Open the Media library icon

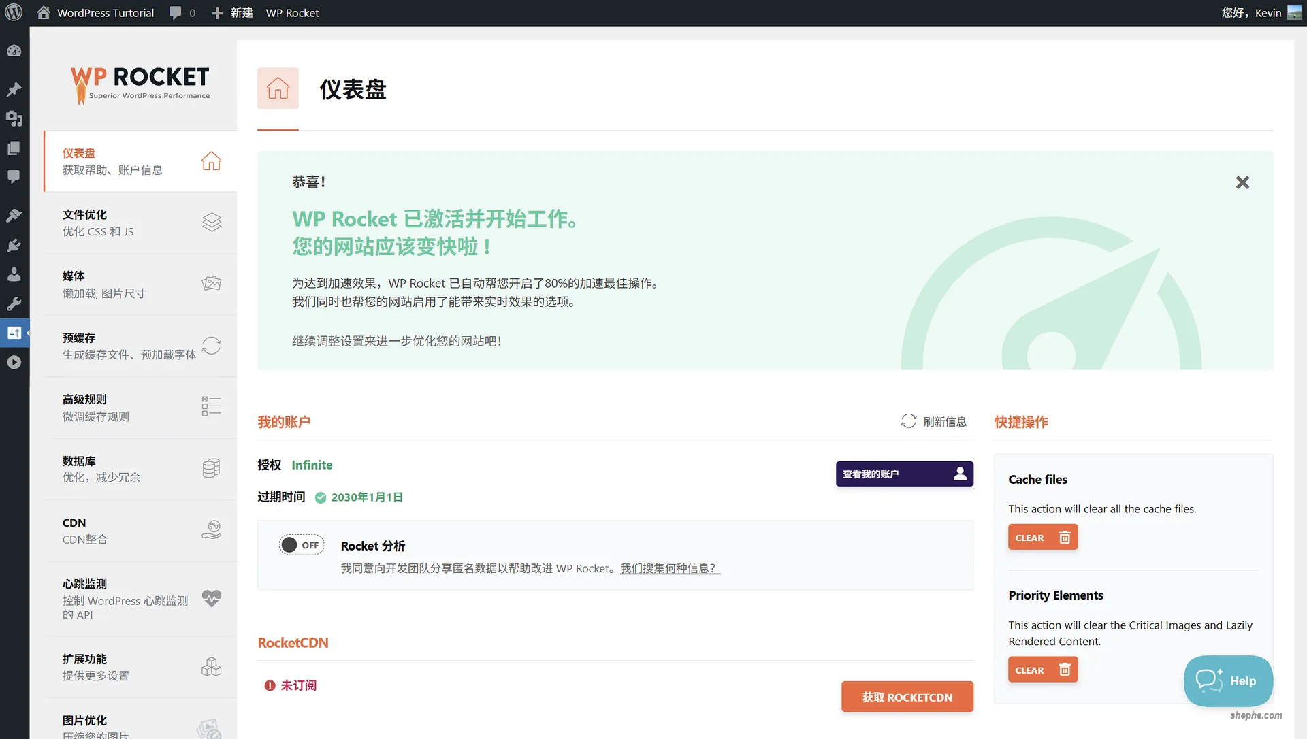tap(14, 119)
